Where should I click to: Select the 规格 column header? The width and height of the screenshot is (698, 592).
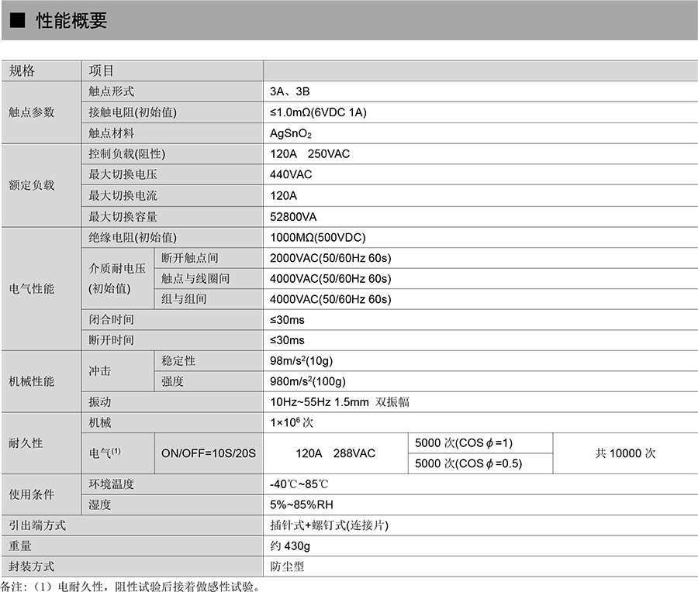click(22, 71)
